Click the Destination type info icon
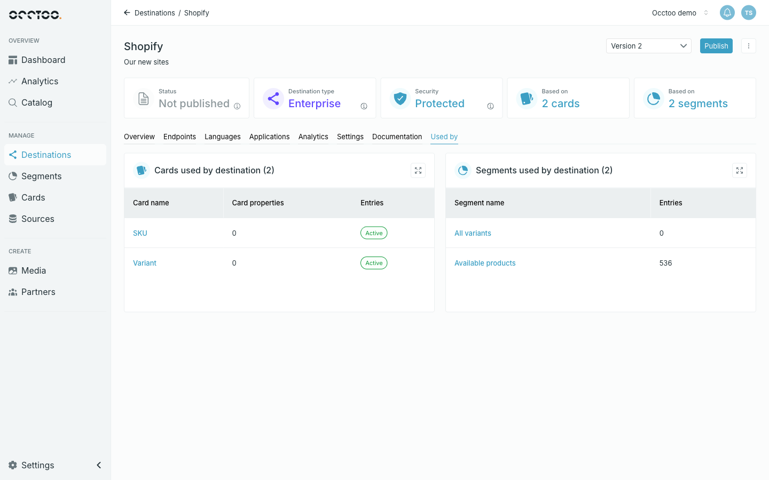Image resolution: width=769 pixels, height=480 pixels. 364,106
